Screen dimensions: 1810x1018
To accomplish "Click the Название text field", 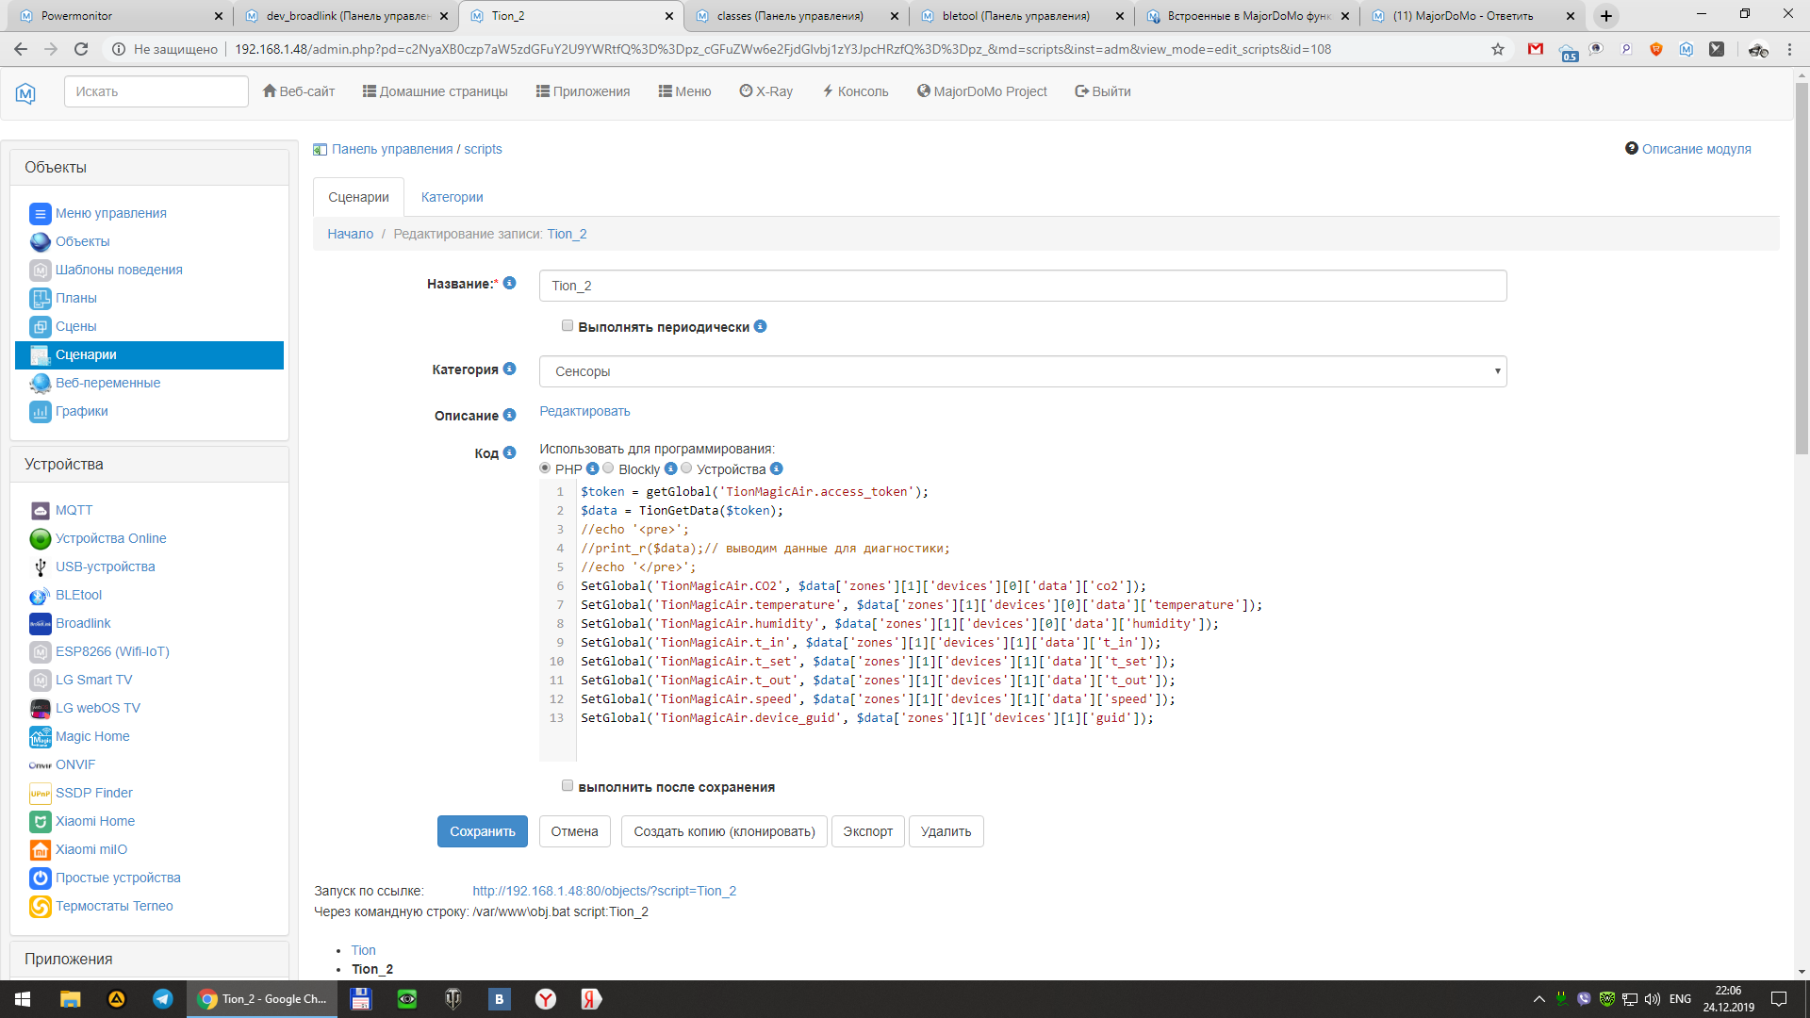I will point(1022,286).
